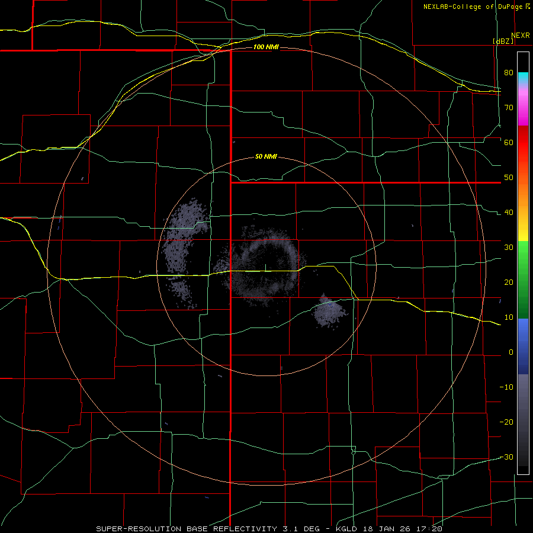Click the -10 value on the dBZ scale
533x533 pixels.
[x=506, y=387]
